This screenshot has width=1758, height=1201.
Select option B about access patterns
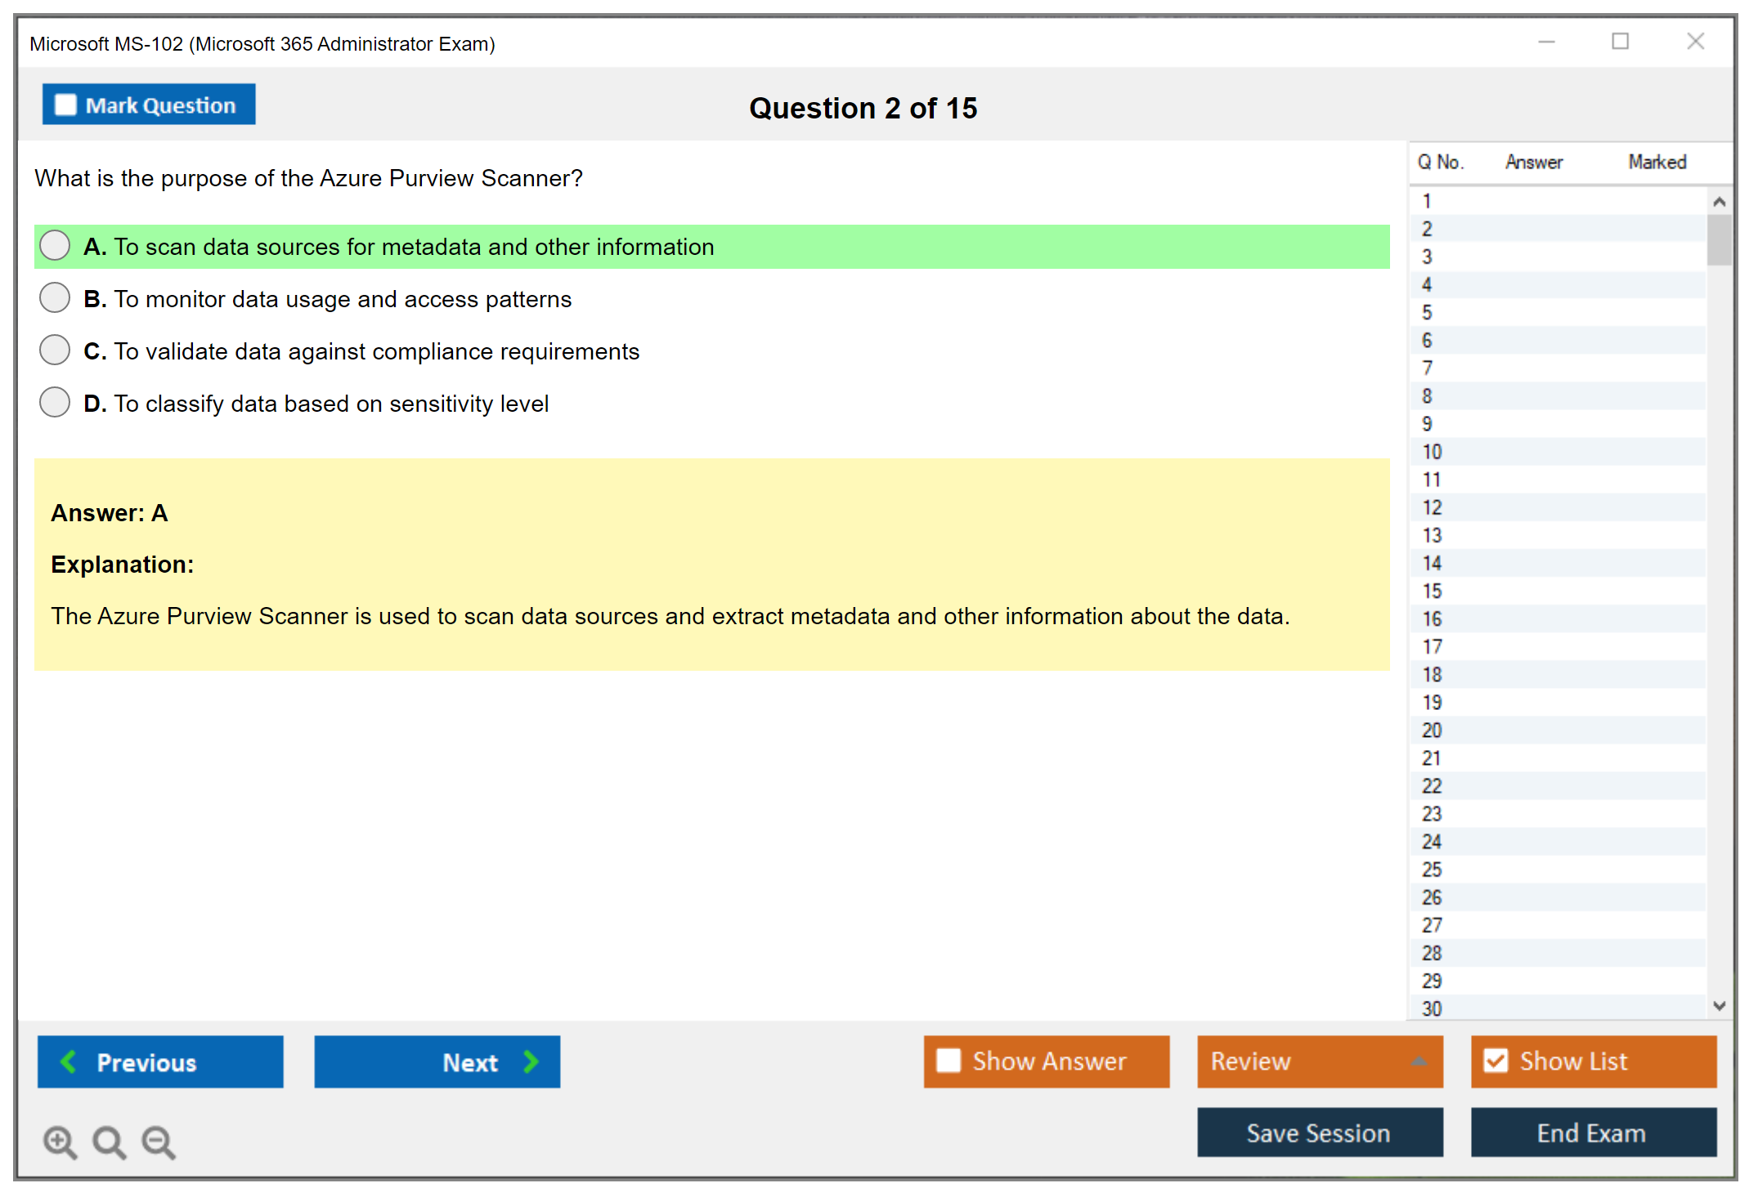(x=55, y=297)
